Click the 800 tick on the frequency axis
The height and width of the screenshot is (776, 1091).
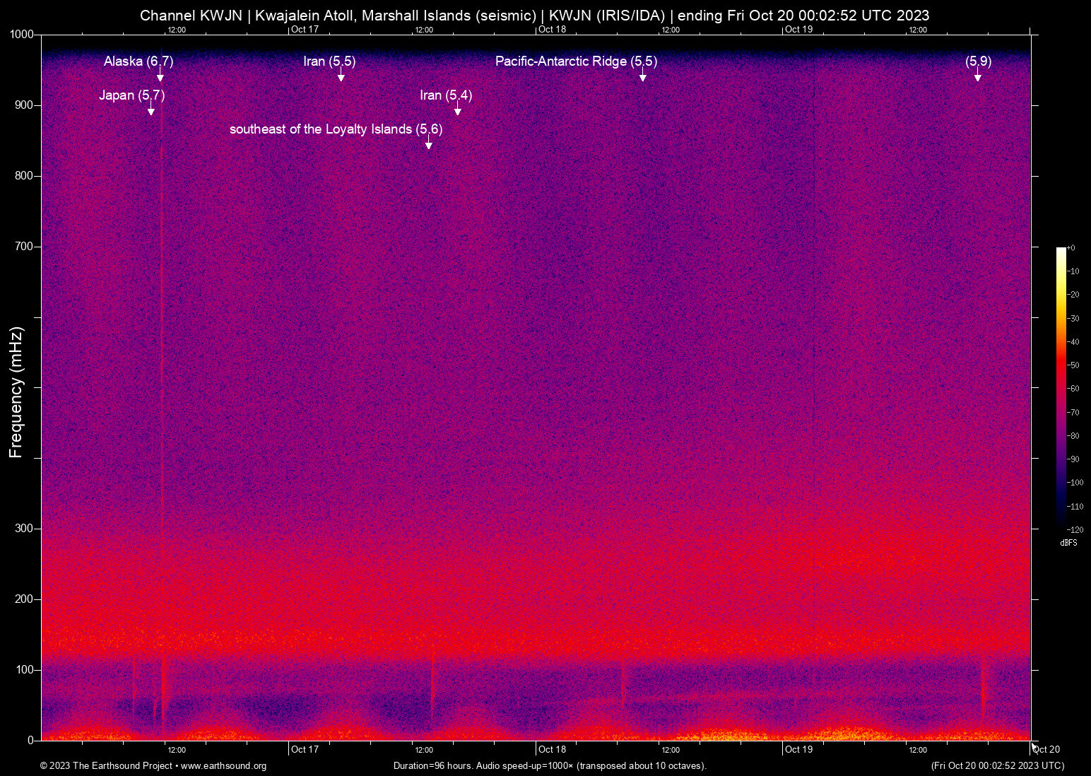25,176
